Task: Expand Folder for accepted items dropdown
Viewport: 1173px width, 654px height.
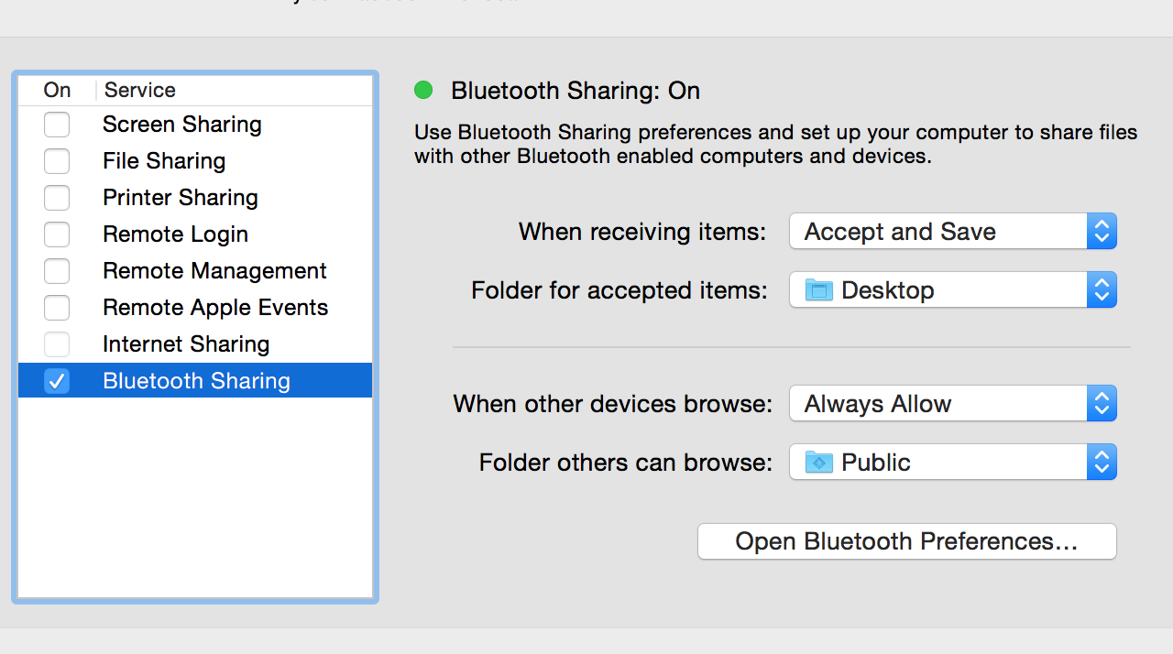Action: (952, 290)
